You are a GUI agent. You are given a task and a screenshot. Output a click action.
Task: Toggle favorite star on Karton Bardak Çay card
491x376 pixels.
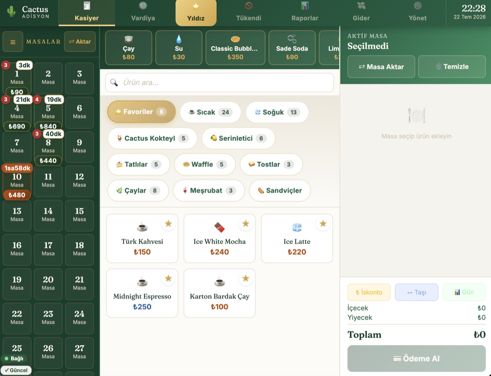pos(245,278)
